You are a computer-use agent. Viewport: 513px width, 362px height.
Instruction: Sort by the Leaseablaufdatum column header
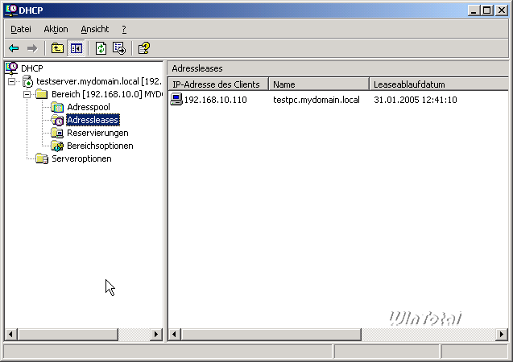pos(439,84)
